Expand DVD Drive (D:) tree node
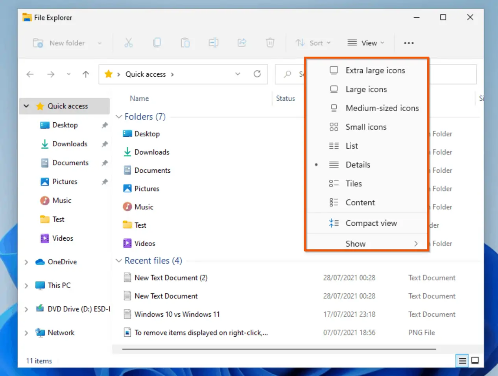Image resolution: width=498 pixels, height=376 pixels. pos(26,309)
